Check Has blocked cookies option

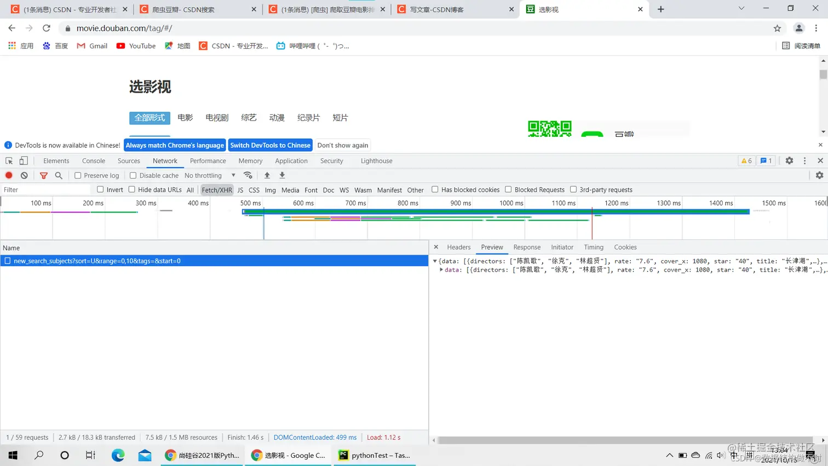tap(435, 189)
